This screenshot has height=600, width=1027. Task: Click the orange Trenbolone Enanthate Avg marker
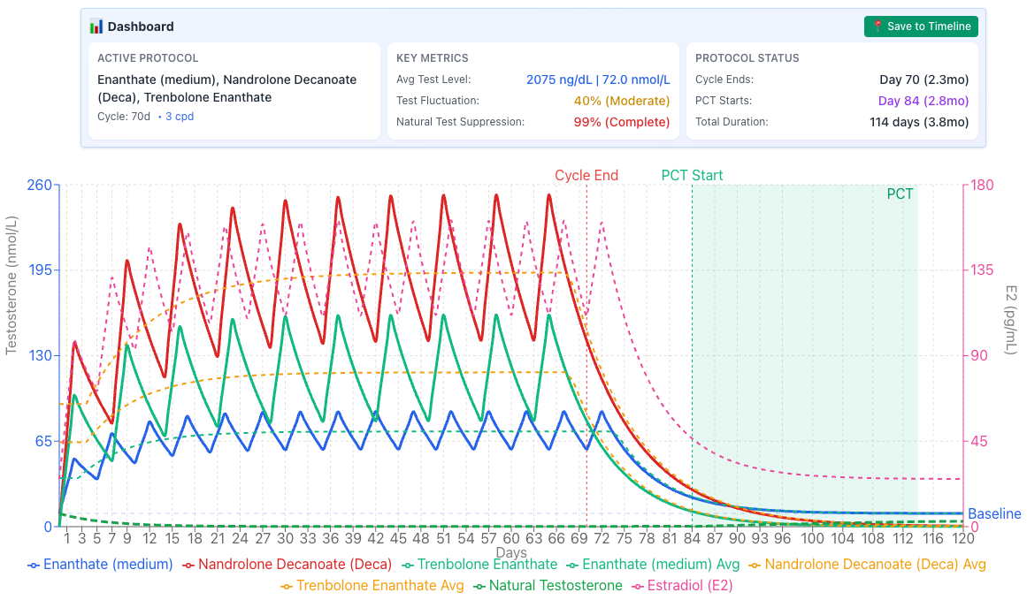click(287, 586)
